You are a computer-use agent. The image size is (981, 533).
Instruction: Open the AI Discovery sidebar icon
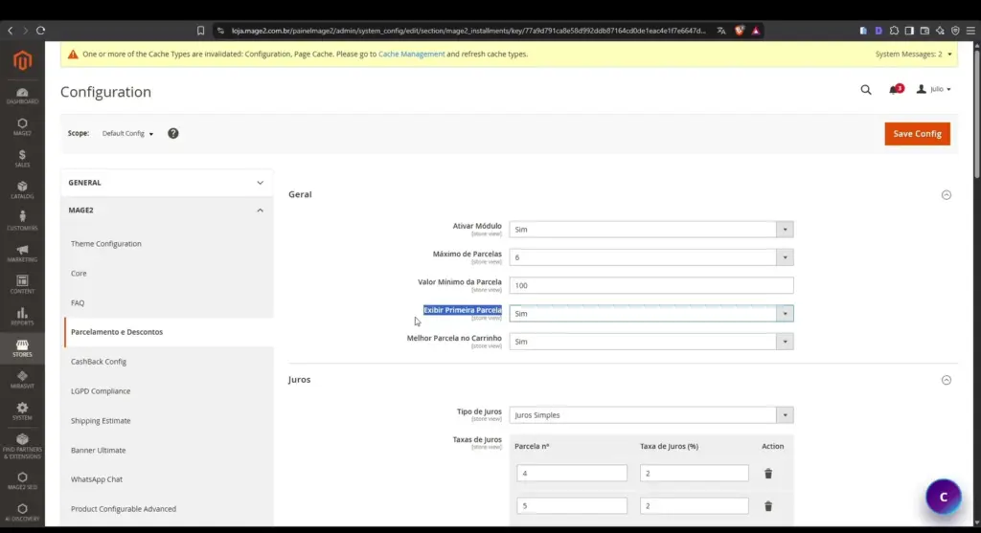point(23,512)
